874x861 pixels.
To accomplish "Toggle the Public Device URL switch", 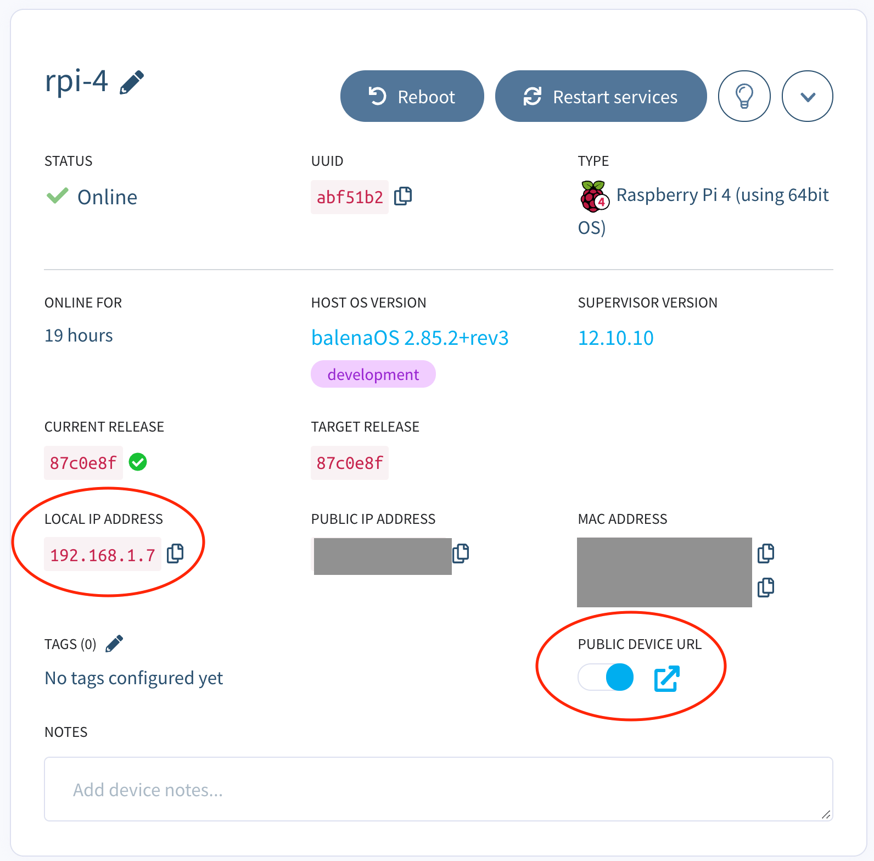I will point(606,677).
